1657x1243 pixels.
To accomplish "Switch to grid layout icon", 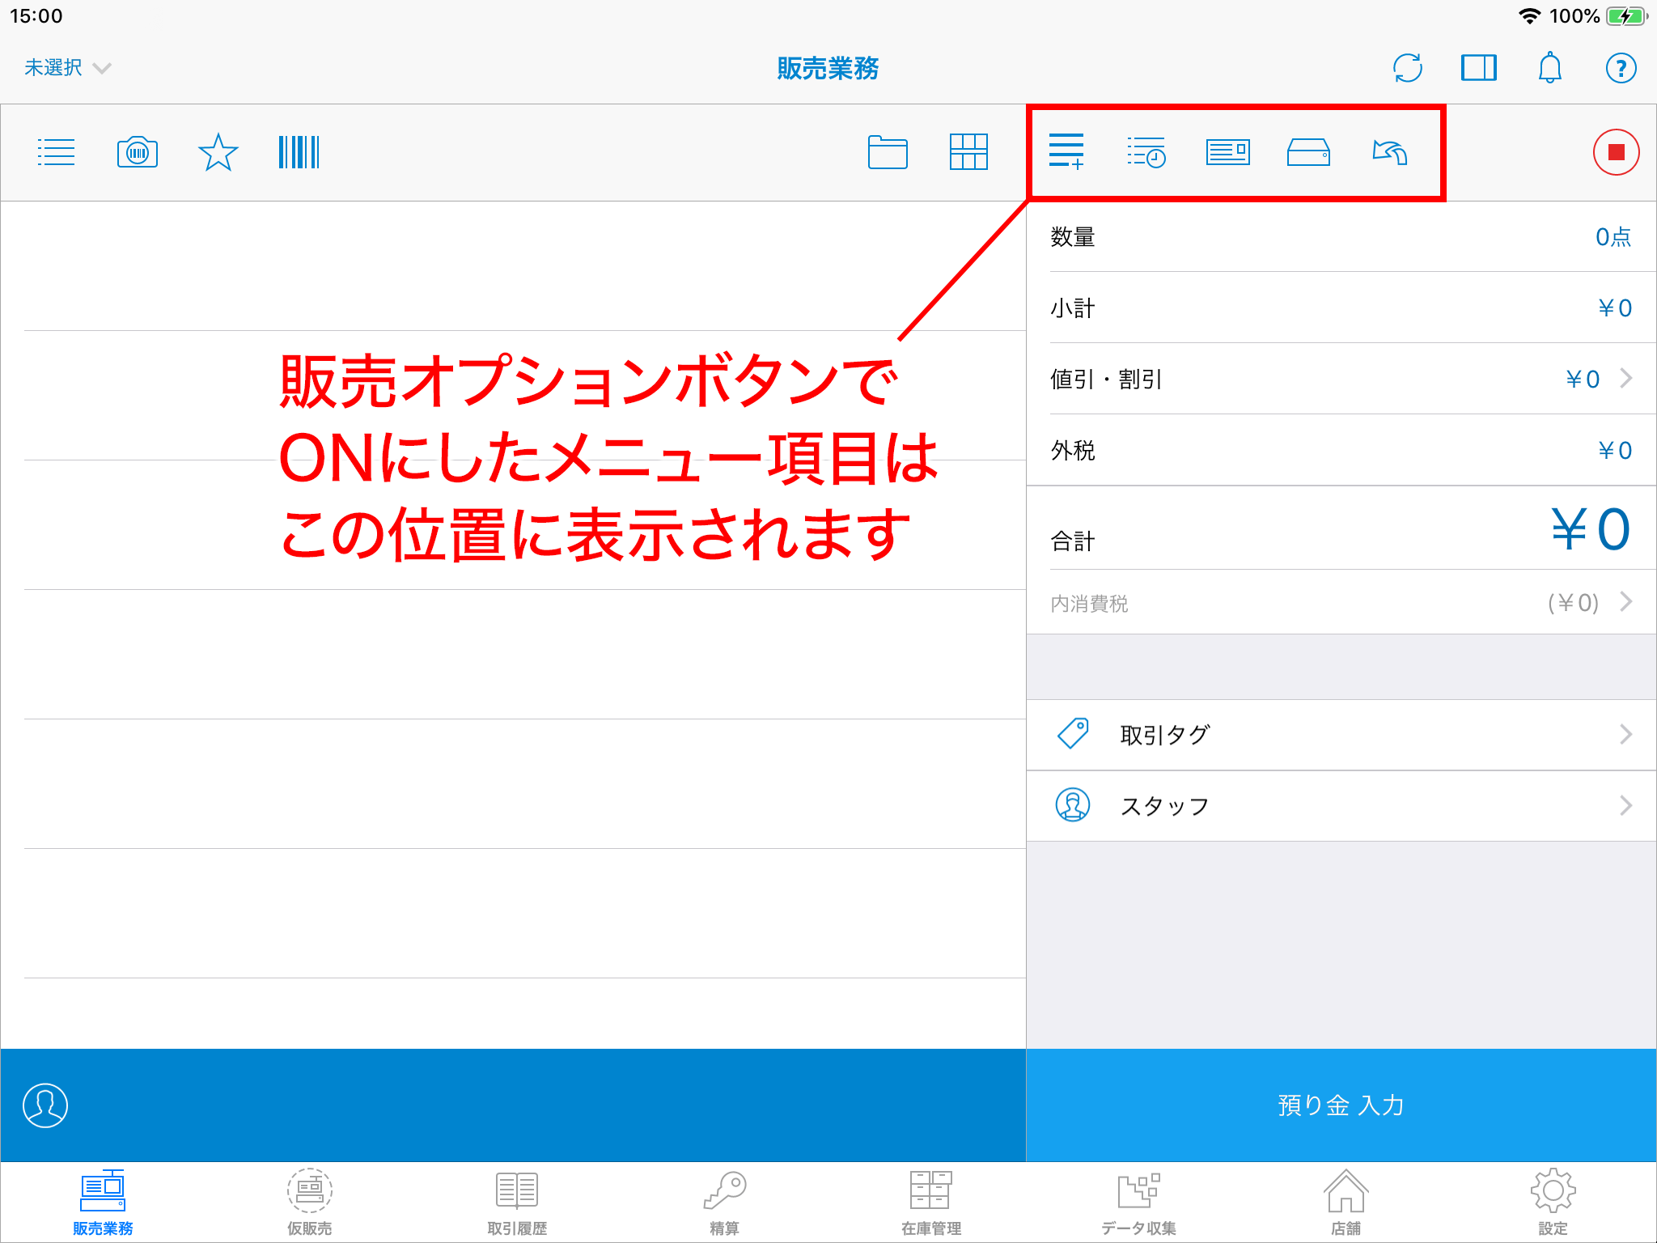I will click(x=968, y=152).
